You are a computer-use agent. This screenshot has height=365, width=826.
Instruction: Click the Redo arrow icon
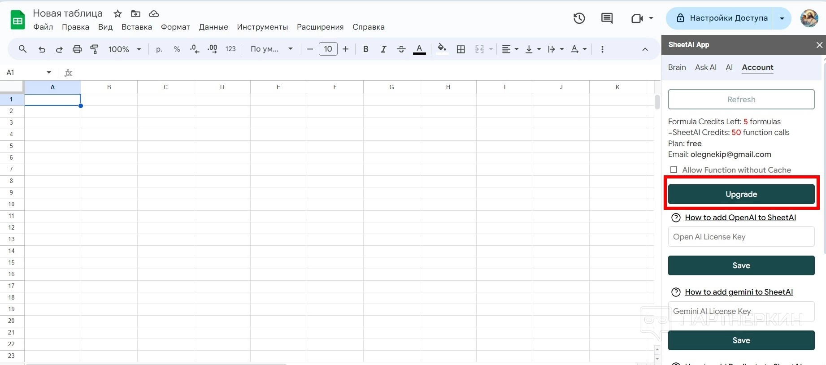click(59, 49)
